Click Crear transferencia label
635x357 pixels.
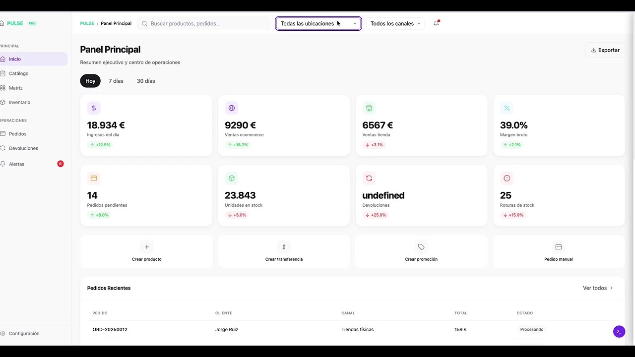(x=284, y=259)
